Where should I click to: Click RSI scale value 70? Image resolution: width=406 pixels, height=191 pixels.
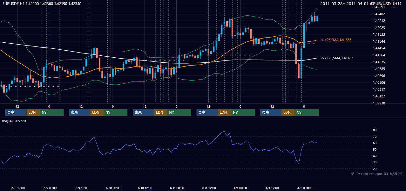click(375, 137)
